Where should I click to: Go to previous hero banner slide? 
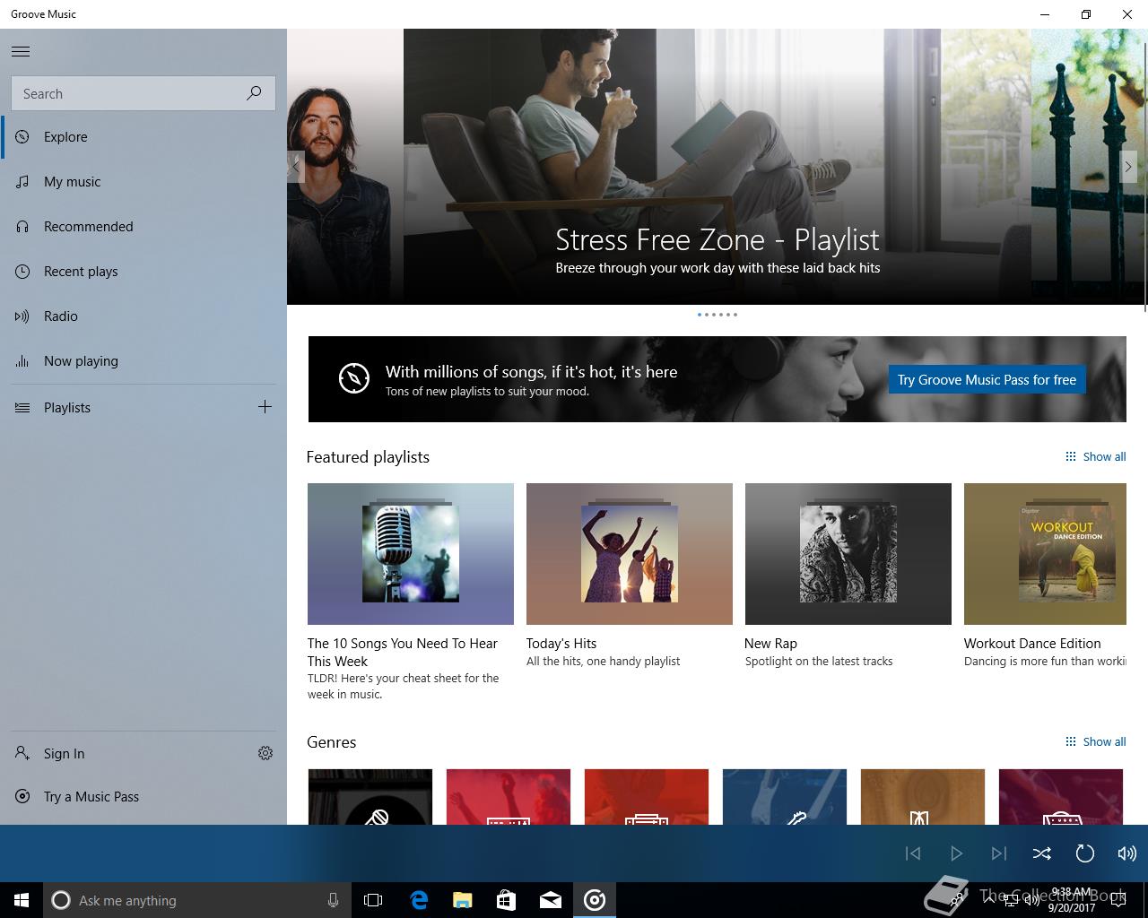[x=296, y=167]
